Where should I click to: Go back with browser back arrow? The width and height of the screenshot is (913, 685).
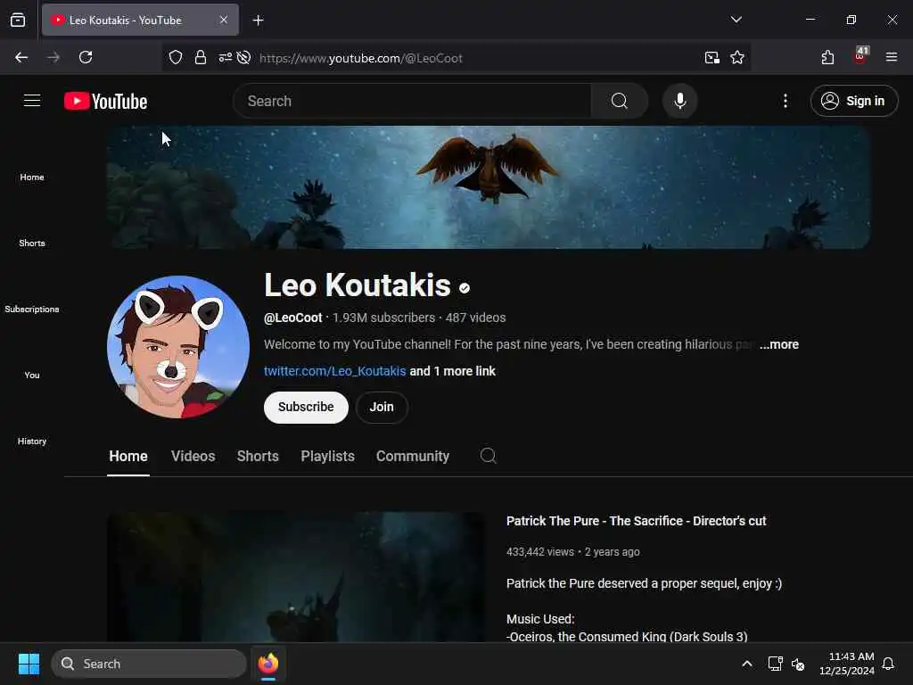tap(21, 57)
